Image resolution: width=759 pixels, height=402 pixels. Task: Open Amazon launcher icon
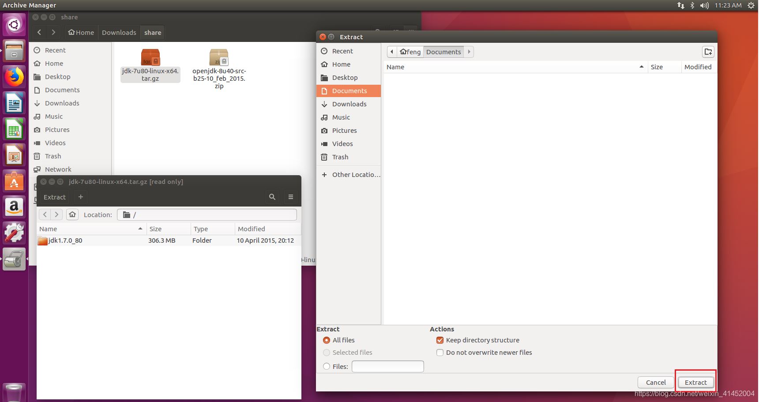[14, 207]
